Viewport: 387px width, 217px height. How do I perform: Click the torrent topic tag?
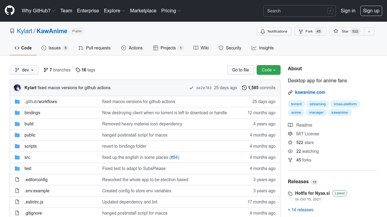[296, 104]
